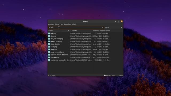The image size is (171, 96).
Task: Sort by Data de modificação column
Action: (105, 31)
